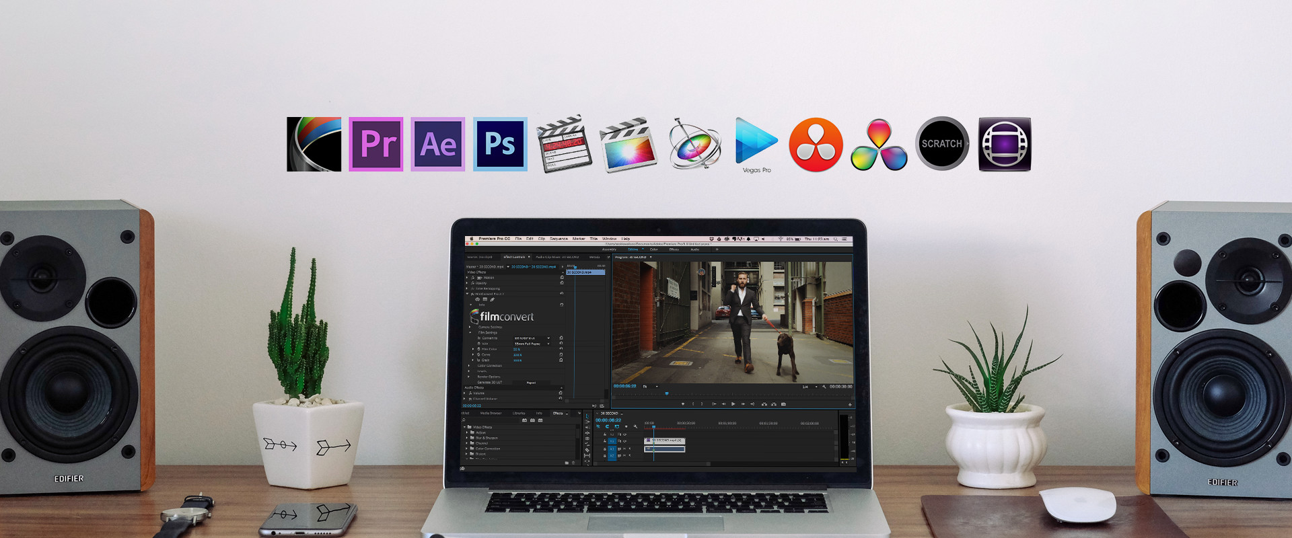This screenshot has width=1292, height=538.
Task: Open the Adobe Photoshop 'Ps' icon
Action: (500, 144)
